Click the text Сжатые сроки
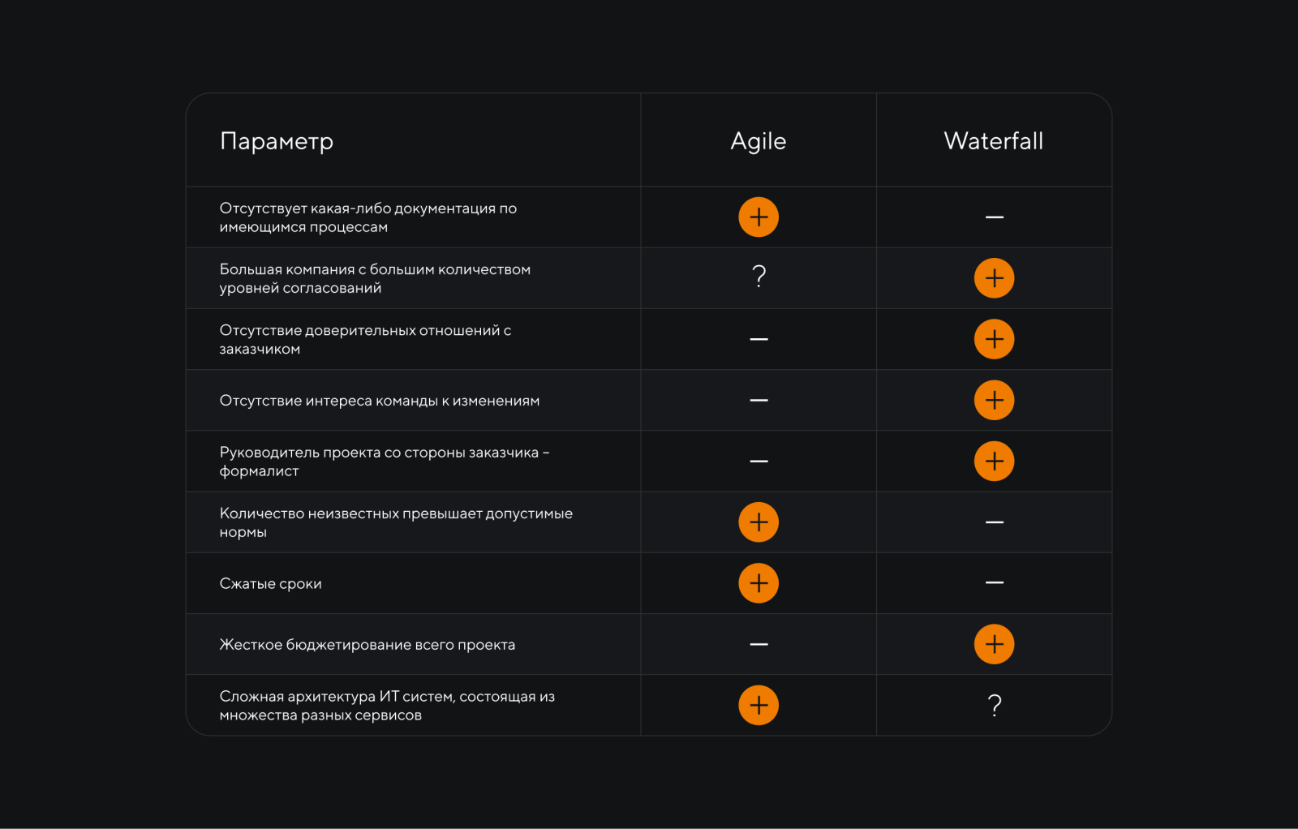Image resolution: width=1298 pixels, height=829 pixels. (271, 584)
